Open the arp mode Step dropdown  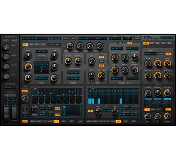(125, 109)
